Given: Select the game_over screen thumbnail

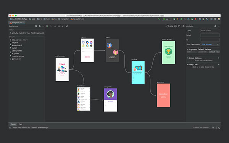Looking at the screenshot, I should 163,95.
